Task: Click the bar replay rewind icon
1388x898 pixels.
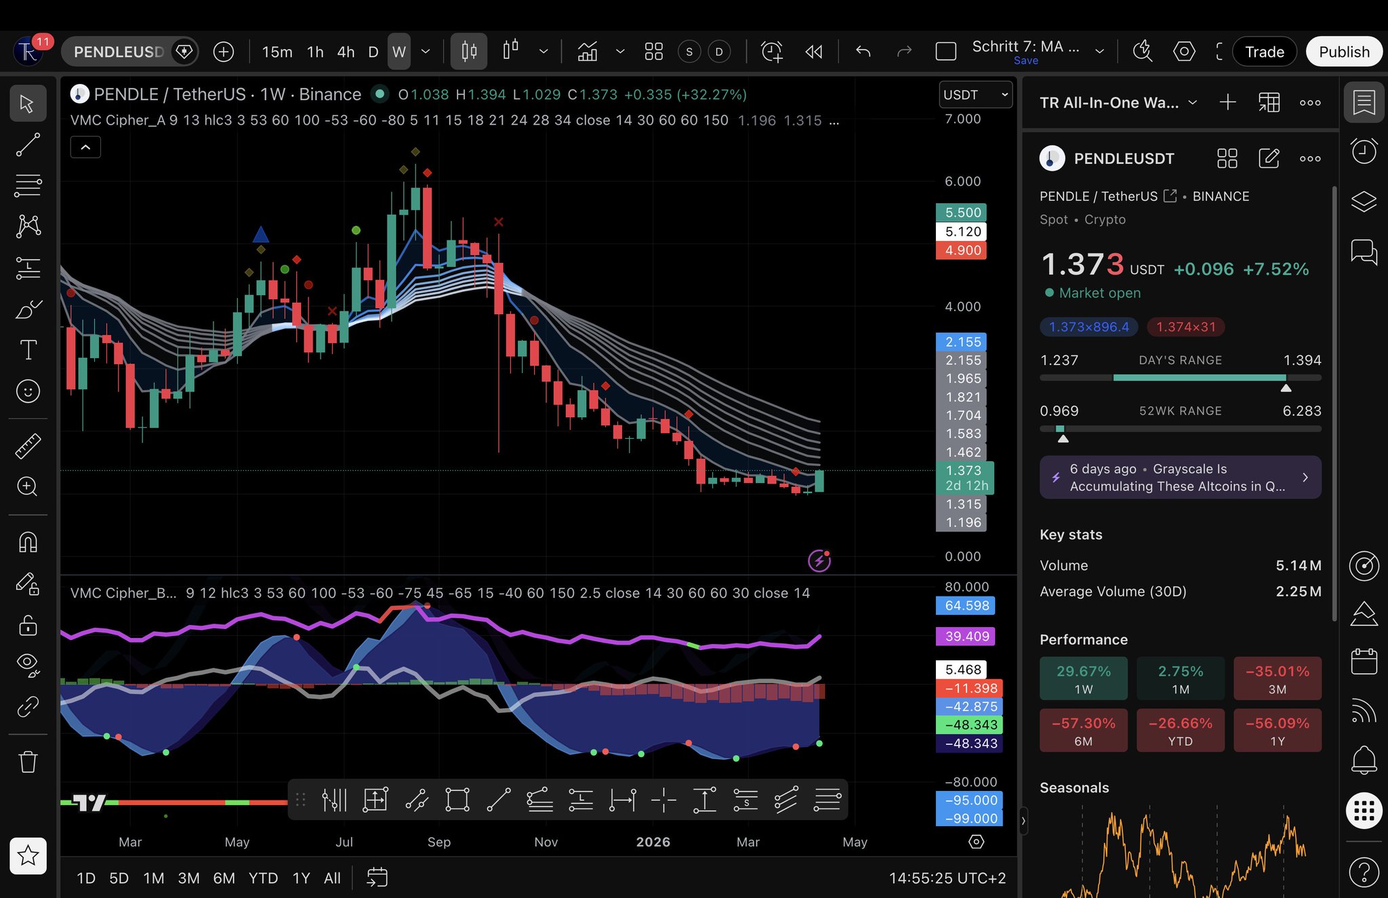Action: [x=813, y=51]
